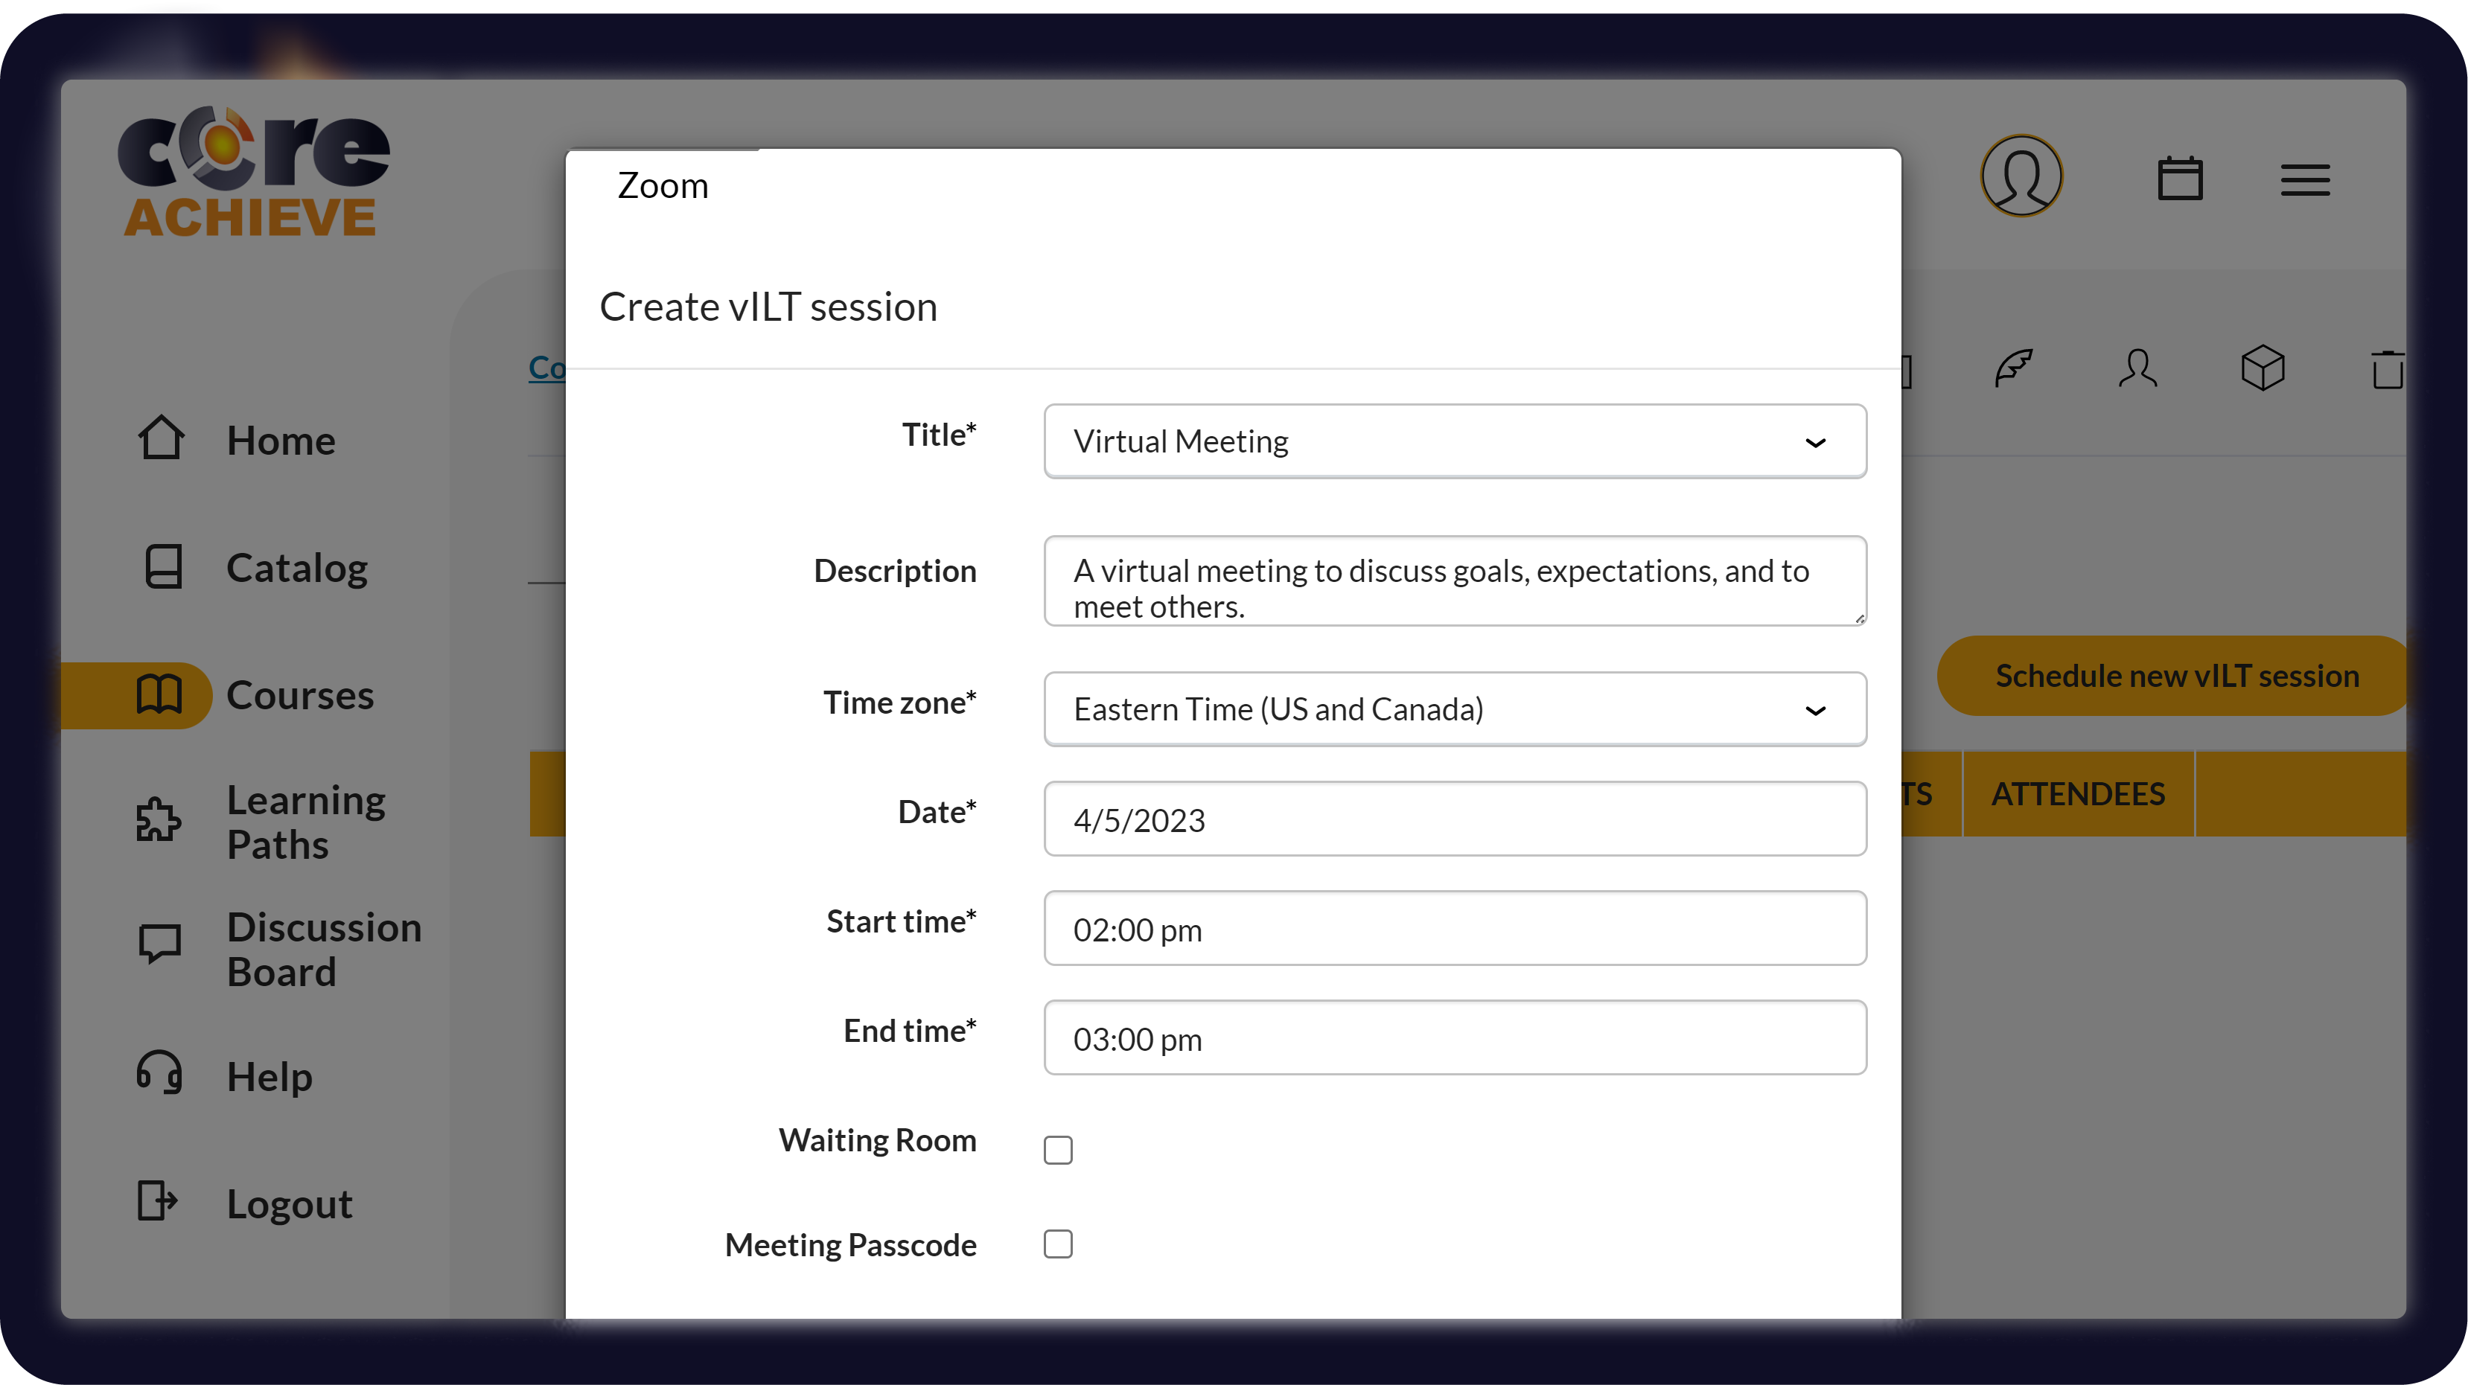This screenshot has height=1385, width=2468.
Task: Click the Waiting Room label
Action: (x=878, y=1141)
